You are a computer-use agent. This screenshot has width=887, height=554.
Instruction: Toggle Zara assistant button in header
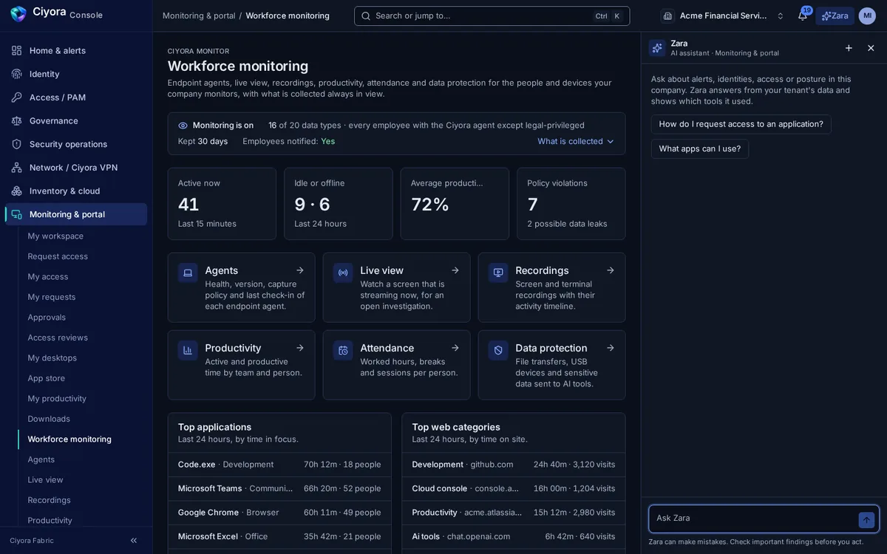pos(835,16)
